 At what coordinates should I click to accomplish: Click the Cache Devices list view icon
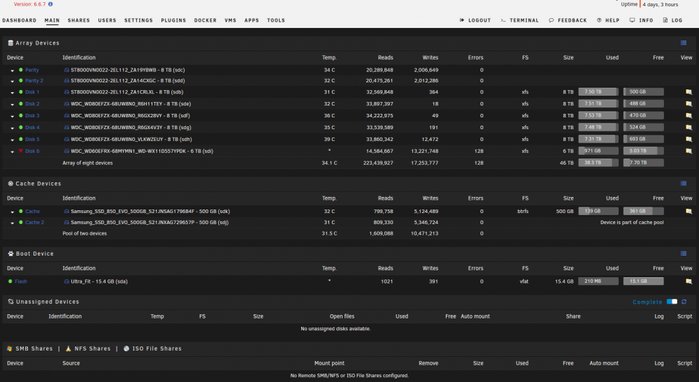(684, 184)
